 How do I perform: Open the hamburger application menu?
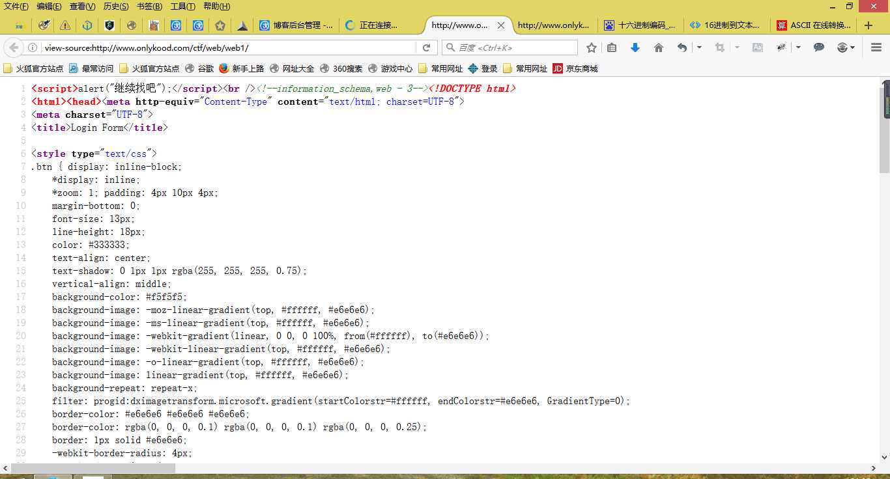pyautogui.click(x=876, y=48)
